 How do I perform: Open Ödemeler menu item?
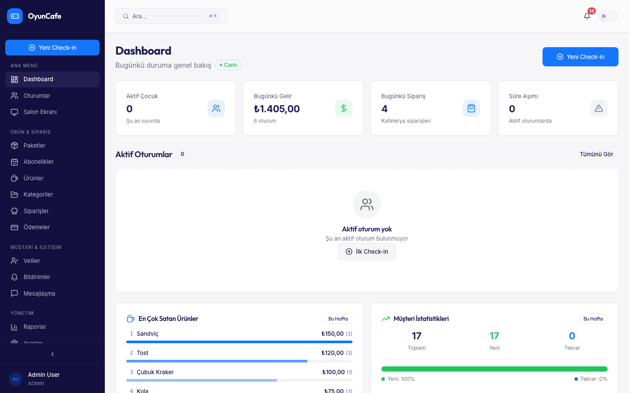(52, 227)
